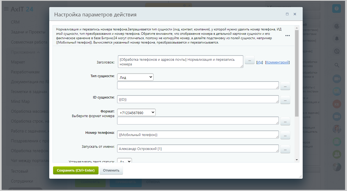Collapse the Приложения section in sidebar
Screen dimensions: 347x191
click(x=38, y=52)
